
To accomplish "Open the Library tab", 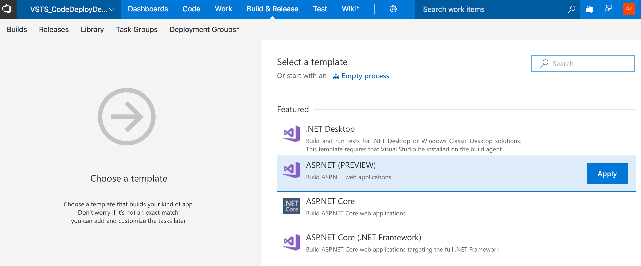I will click(92, 29).
